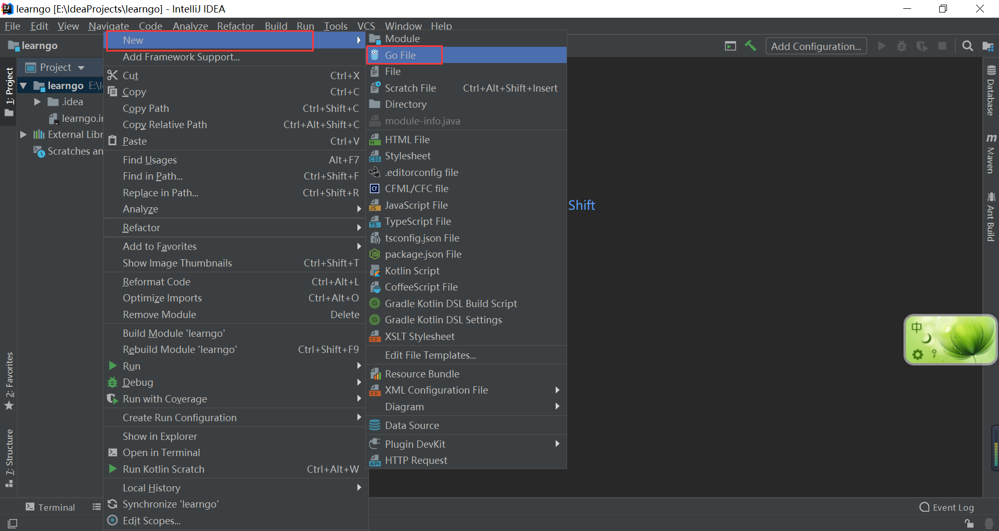The height and width of the screenshot is (531, 999).
Task: Click the Debug bug icon in toolbar
Action: (901, 46)
